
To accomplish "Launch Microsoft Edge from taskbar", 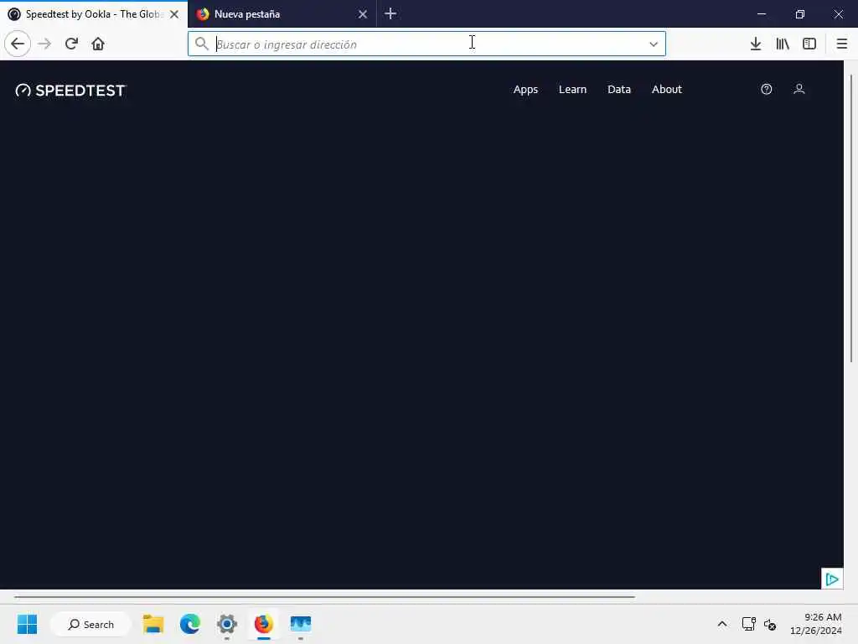I will coord(190,624).
